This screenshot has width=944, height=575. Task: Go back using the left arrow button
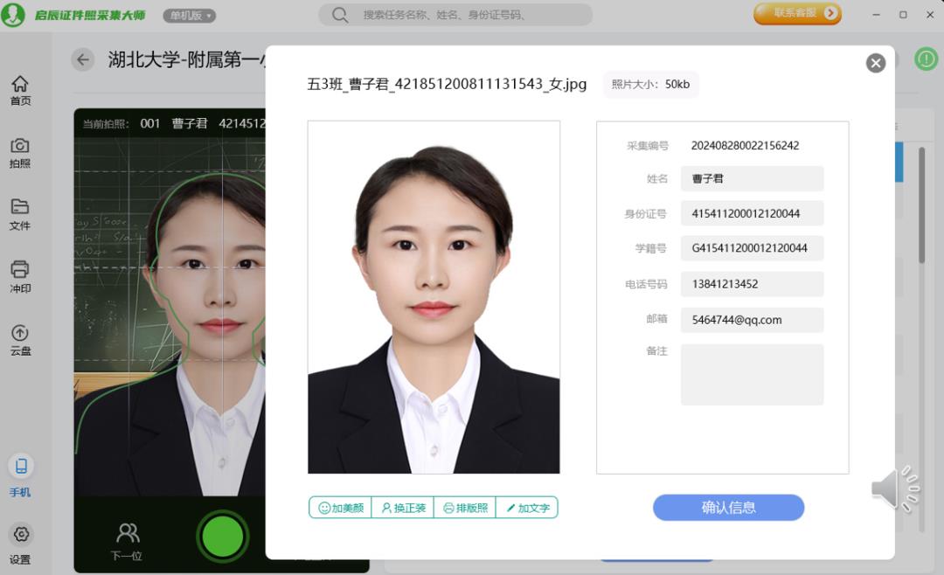(83, 59)
